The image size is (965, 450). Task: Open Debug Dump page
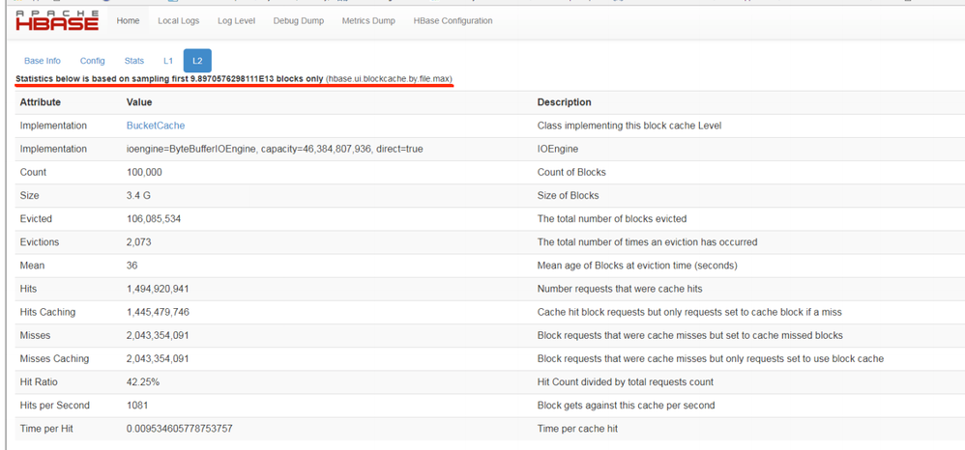pos(299,21)
